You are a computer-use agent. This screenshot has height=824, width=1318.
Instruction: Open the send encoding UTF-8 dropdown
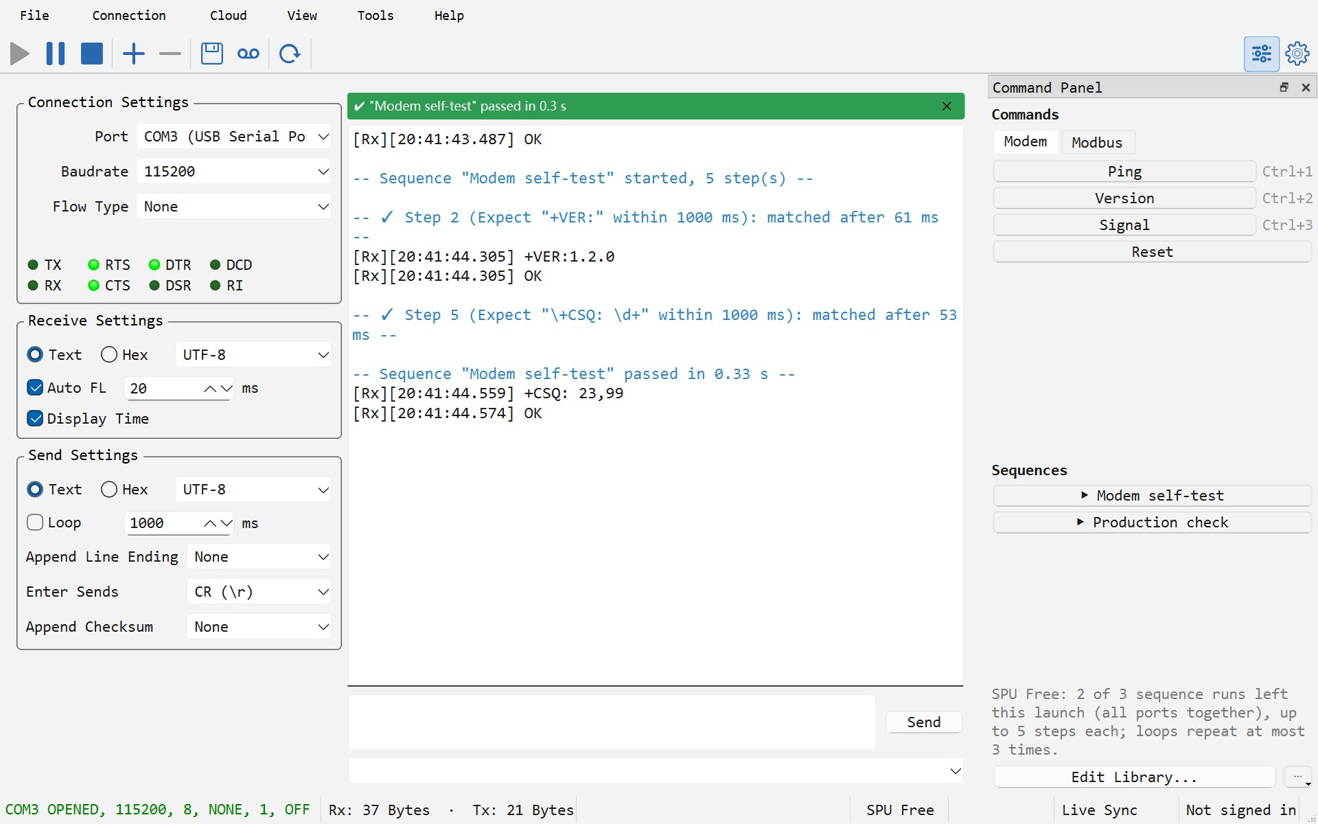[x=253, y=490]
